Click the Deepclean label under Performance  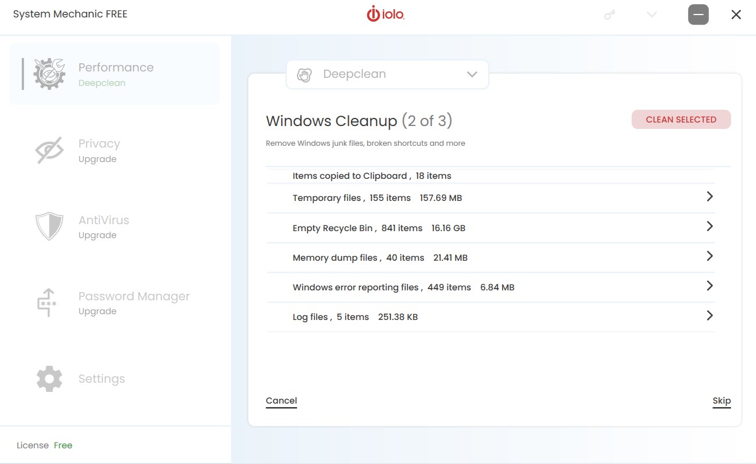coord(102,83)
